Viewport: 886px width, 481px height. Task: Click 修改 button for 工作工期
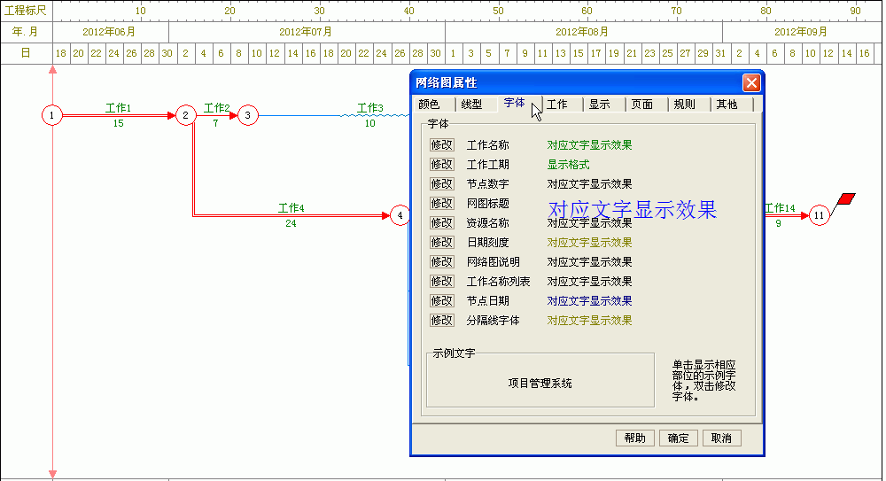(x=441, y=165)
